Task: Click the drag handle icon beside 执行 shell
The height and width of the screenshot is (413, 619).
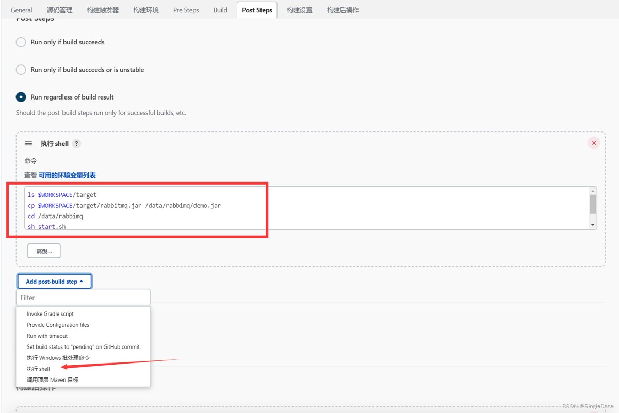Action: coord(28,144)
